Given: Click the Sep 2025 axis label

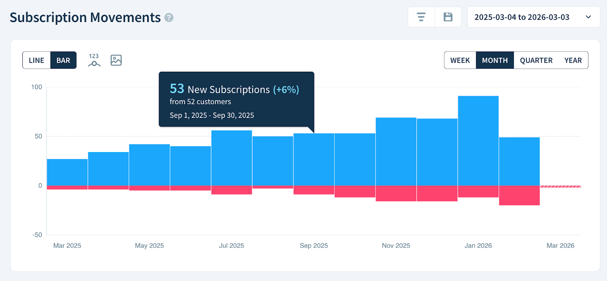Looking at the screenshot, I should click(x=313, y=245).
